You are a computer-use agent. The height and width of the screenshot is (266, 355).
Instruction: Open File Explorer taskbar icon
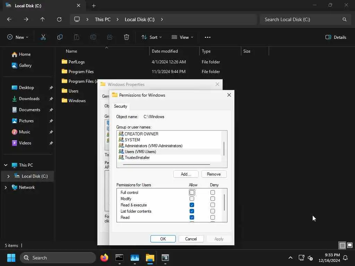pyautogui.click(x=150, y=258)
